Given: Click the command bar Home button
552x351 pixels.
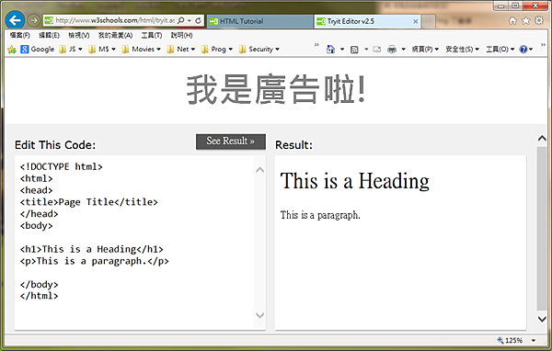Looking at the screenshot, I should 330,50.
